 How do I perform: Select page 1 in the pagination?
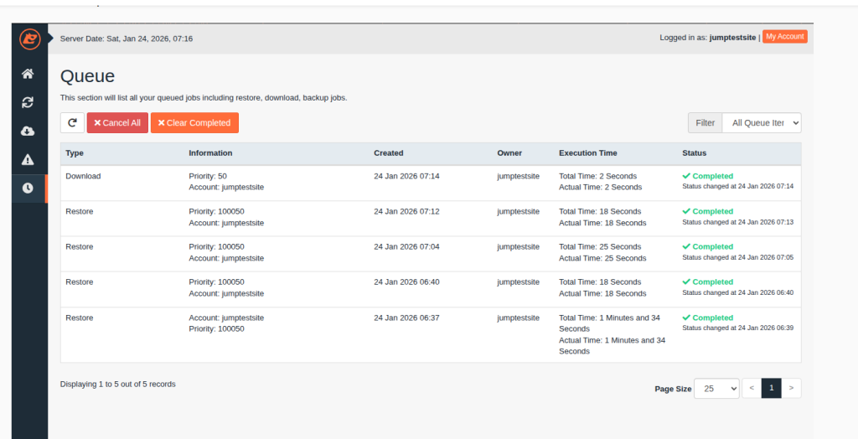pyautogui.click(x=771, y=388)
